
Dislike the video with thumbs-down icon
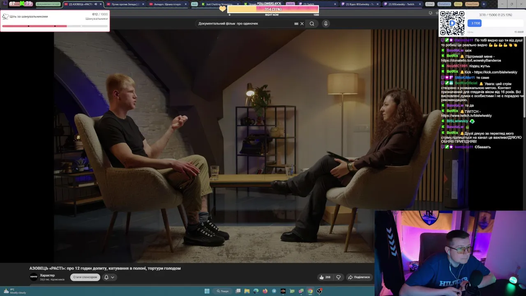coord(338,277)
